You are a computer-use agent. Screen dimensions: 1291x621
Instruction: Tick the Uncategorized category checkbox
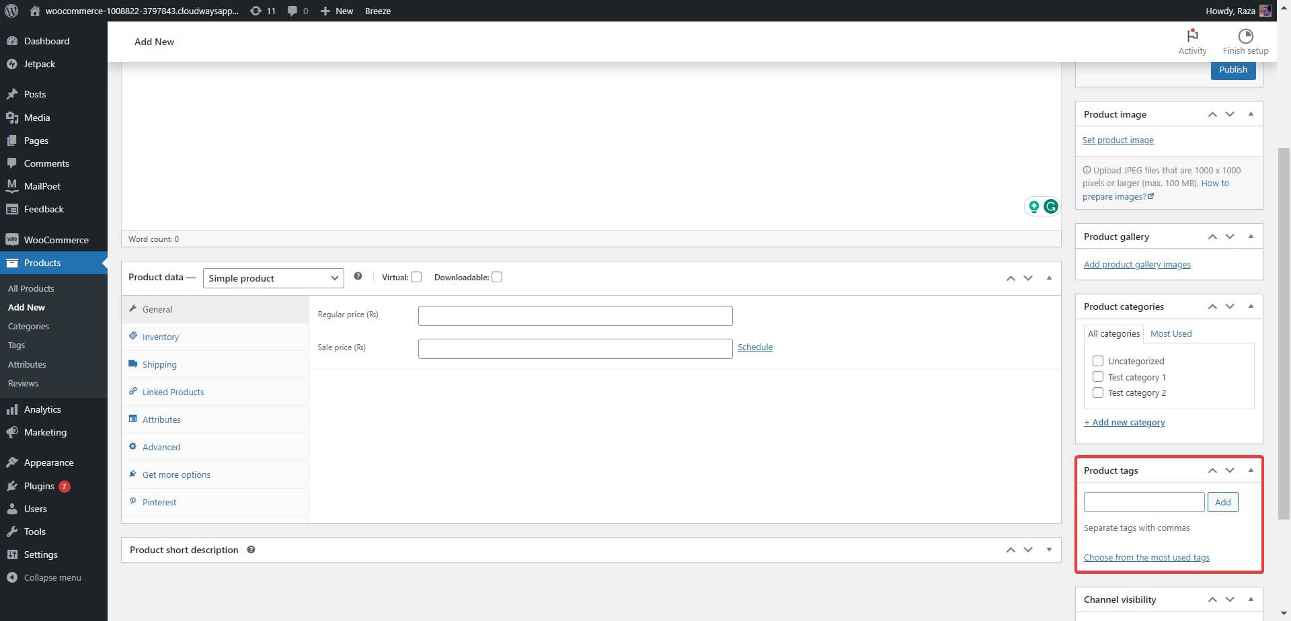click(x=1098, y=361)
